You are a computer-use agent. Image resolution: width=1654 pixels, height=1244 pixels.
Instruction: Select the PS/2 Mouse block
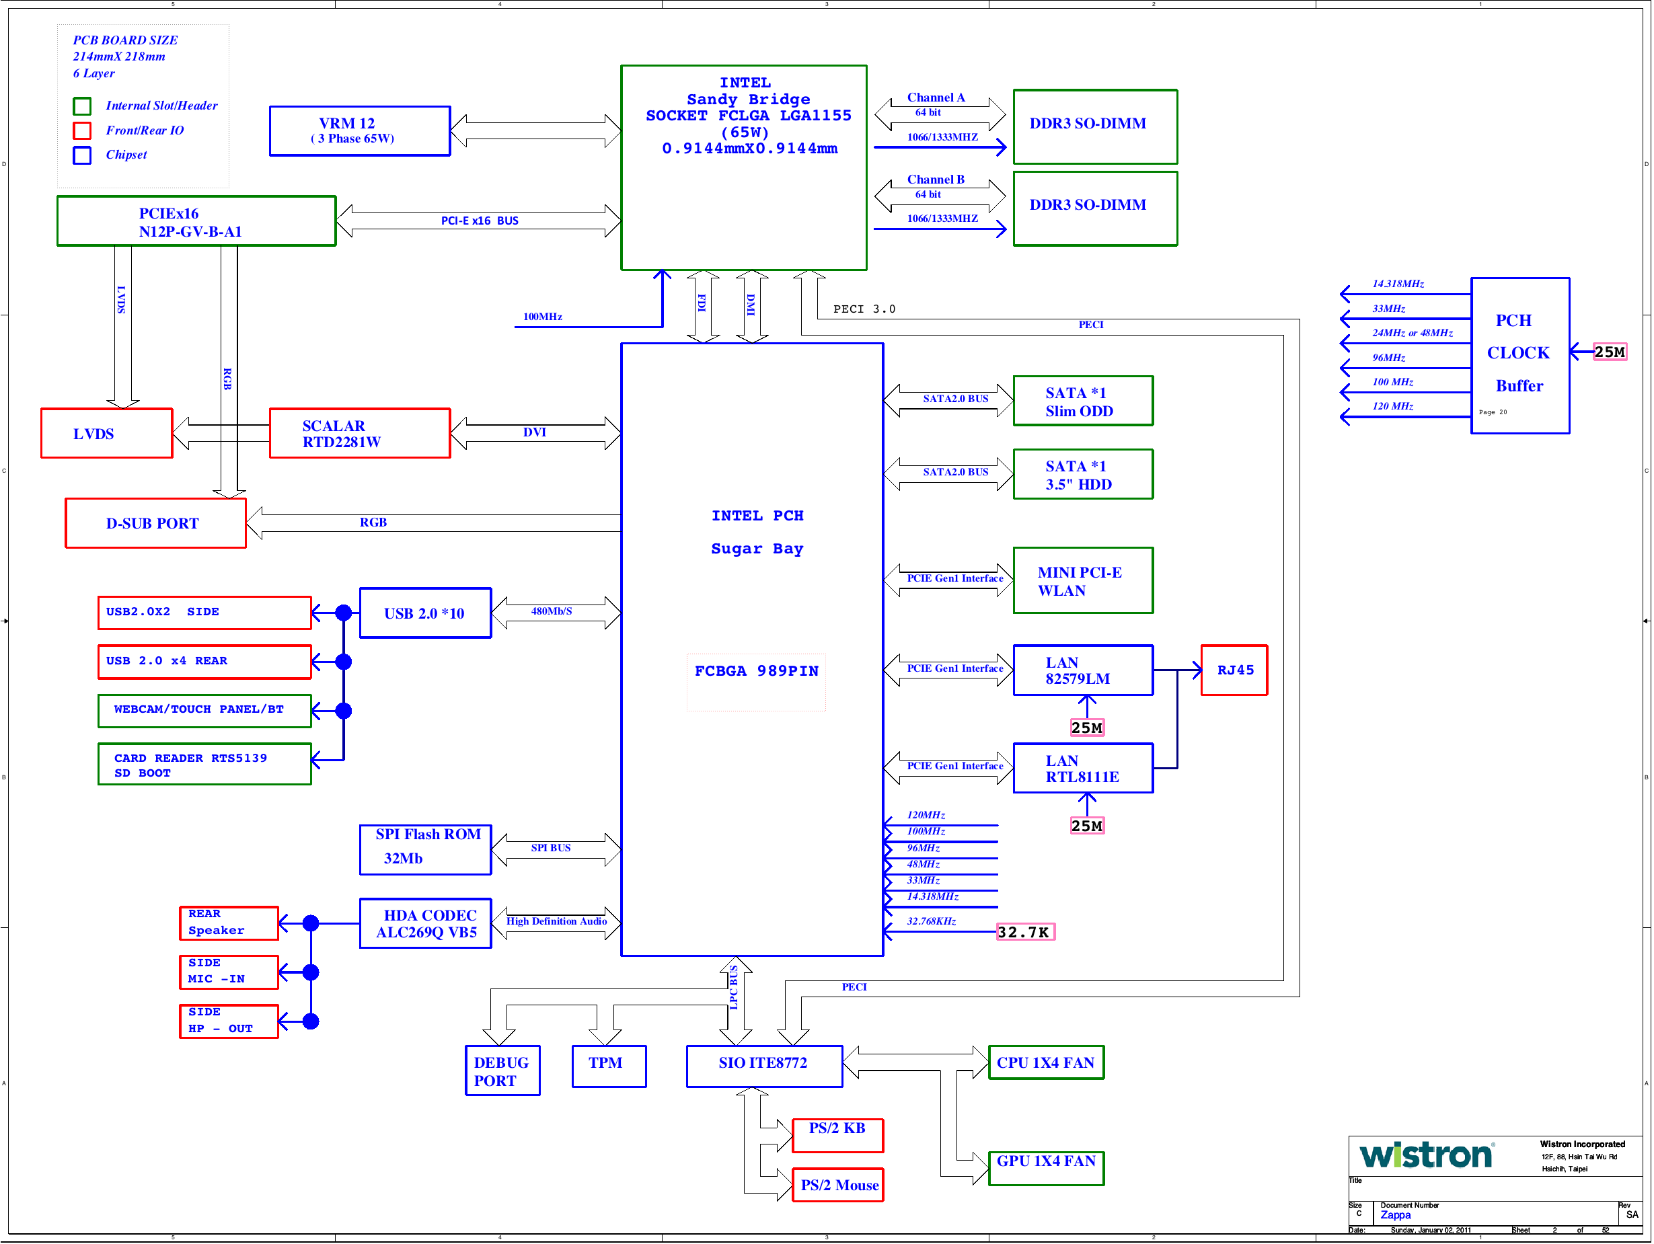837,1185
